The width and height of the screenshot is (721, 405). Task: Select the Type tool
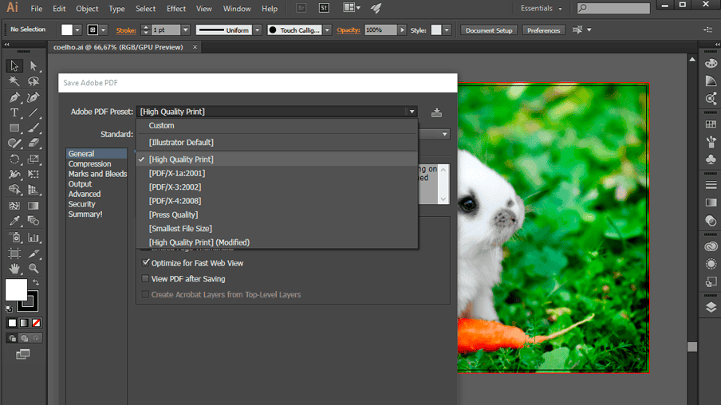pos(14,112)
